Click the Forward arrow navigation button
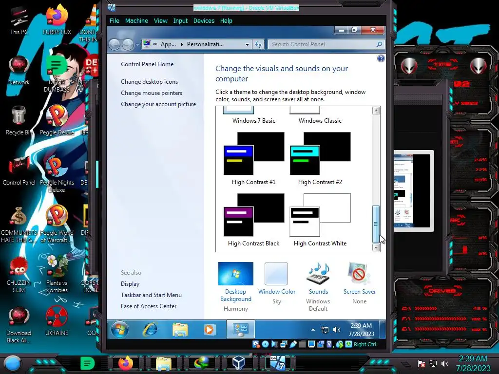Image resolution: width=499 pixels, height=374 pixels. [128, 44]
